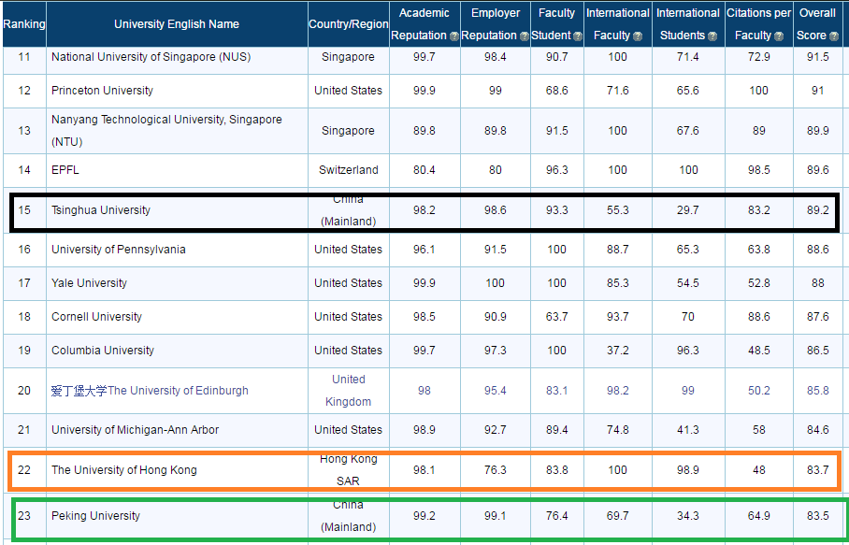Screen dimensions: 849x545
Task: Select Tsinghua's overall score 89.2
Action: [x=817, y=210]
